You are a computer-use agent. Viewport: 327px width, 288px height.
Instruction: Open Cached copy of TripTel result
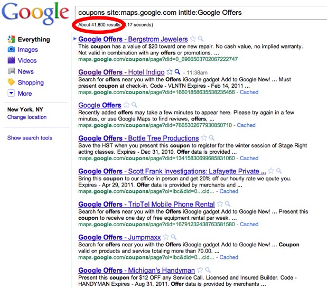(x=249, y=224)
